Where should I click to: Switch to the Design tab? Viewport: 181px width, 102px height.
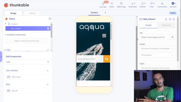coord(13,13)
